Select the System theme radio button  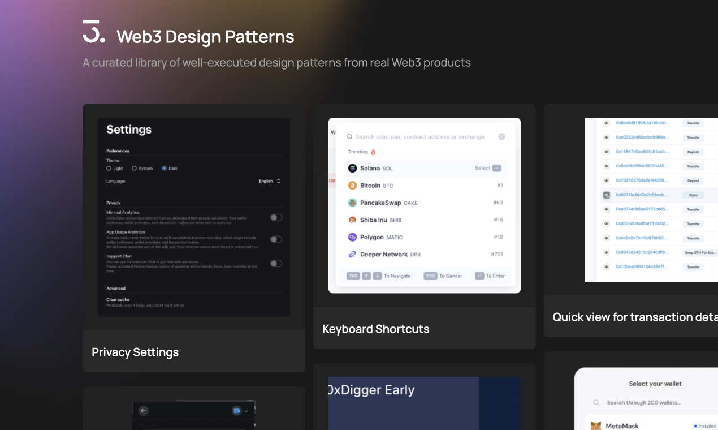pyautogui.click(x=135, y=169)
